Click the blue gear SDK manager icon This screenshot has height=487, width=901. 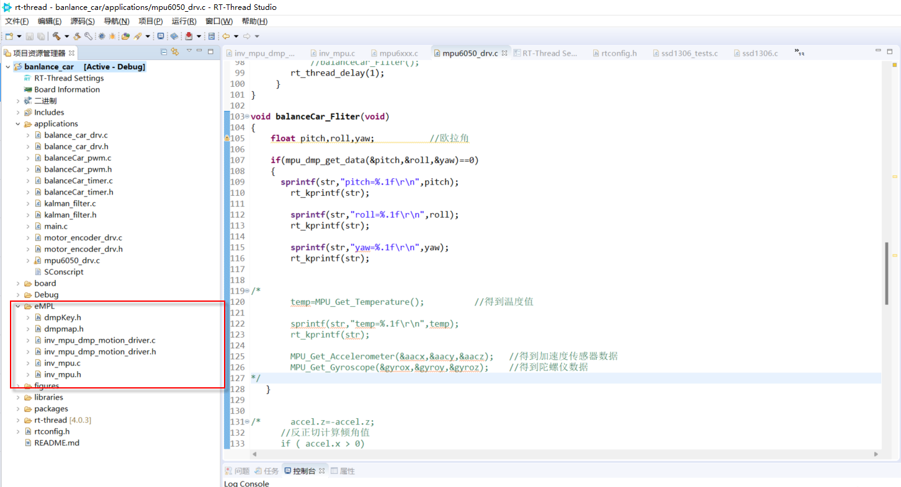point(102,37)
